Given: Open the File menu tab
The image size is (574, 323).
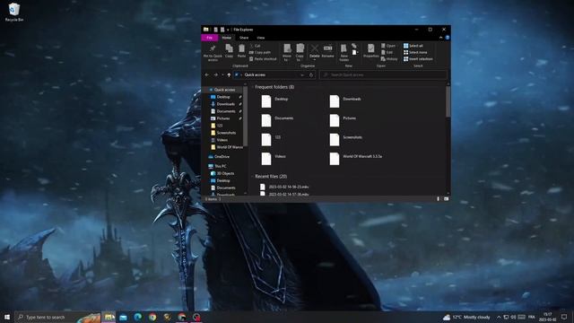Looking at the screenshot, I should (209, 38).
